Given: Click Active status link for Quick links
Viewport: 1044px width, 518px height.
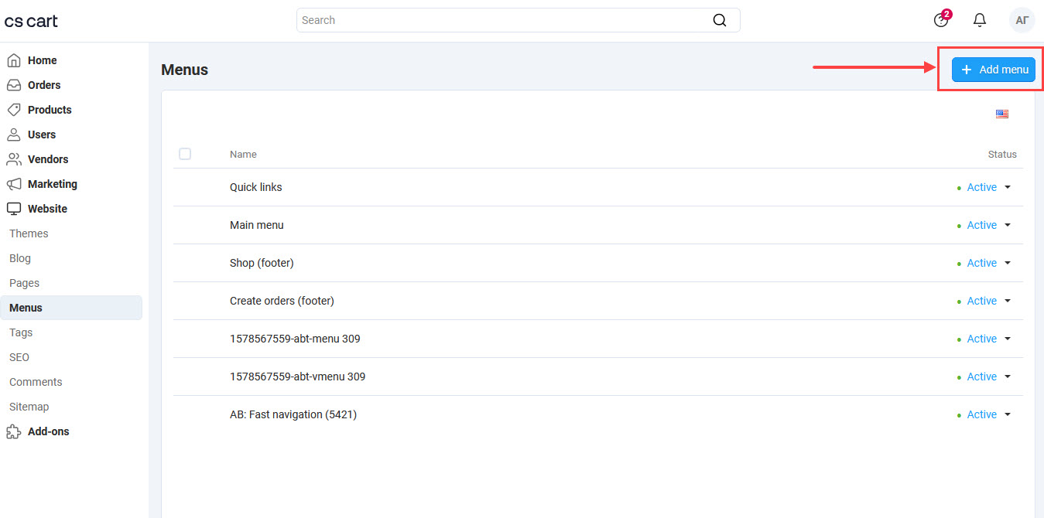Looking at the screenshot, I should 981,187.
